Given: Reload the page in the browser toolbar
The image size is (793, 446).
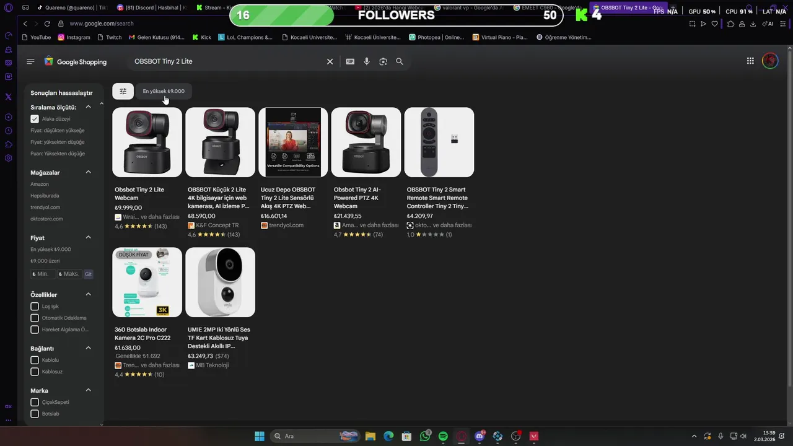Looking at the screenshot, I should [x=47, y=24].
